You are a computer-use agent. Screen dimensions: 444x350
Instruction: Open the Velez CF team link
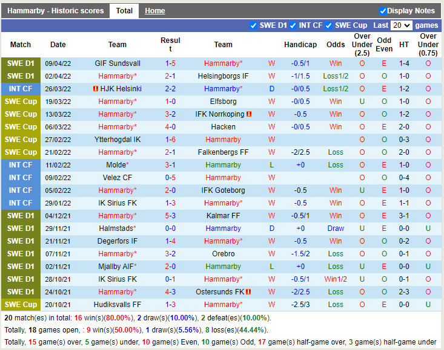118,178
